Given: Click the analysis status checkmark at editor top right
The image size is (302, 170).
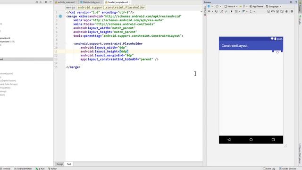Looking at the screenshot, I should pos(201,11).
